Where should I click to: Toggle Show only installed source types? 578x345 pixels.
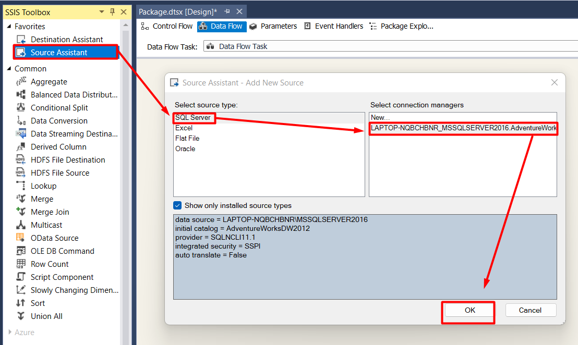(x=177, y=205)
